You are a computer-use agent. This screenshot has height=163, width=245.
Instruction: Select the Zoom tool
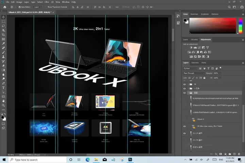(x=3, y=106)
